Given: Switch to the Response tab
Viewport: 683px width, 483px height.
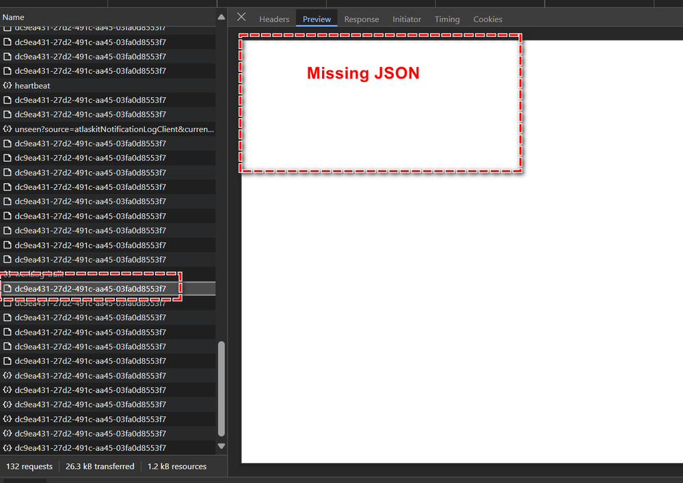Looking at the screenshot, I should coord(361,19).
